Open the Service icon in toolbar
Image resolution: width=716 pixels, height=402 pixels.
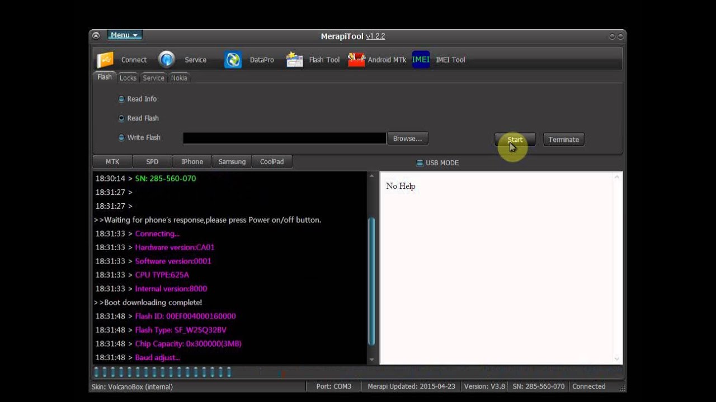167,60
